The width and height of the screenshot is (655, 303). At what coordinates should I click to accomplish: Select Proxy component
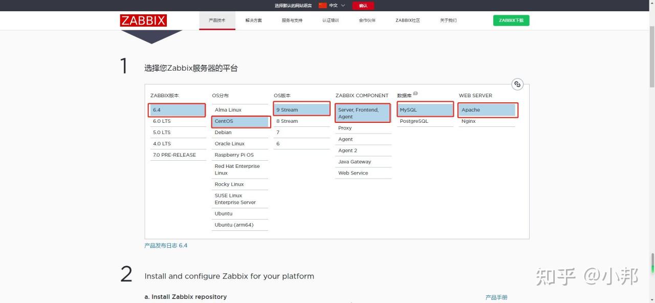click(x=363, y=128)
